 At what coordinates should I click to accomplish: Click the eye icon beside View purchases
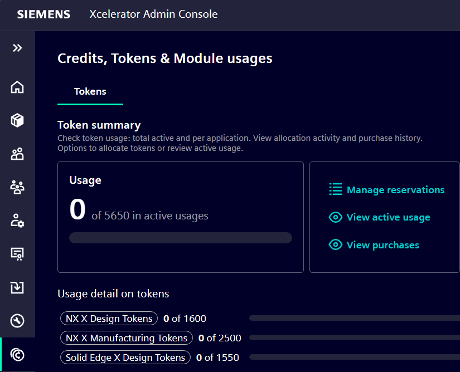pyautogui.click(x=336, y=244)
